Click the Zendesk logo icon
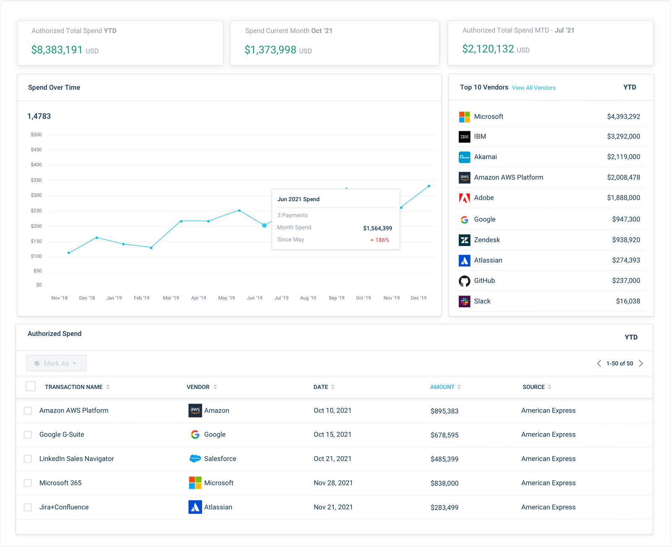 point(464,240)
